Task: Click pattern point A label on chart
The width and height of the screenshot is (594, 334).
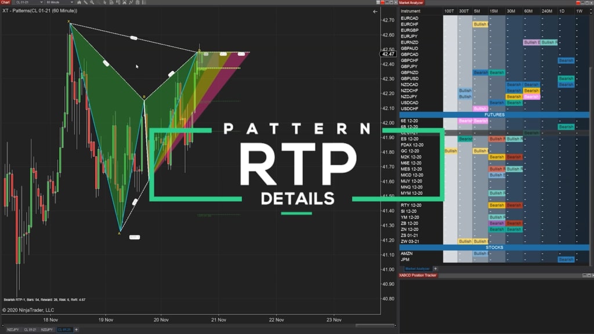Action: click(x=119, y=234)
